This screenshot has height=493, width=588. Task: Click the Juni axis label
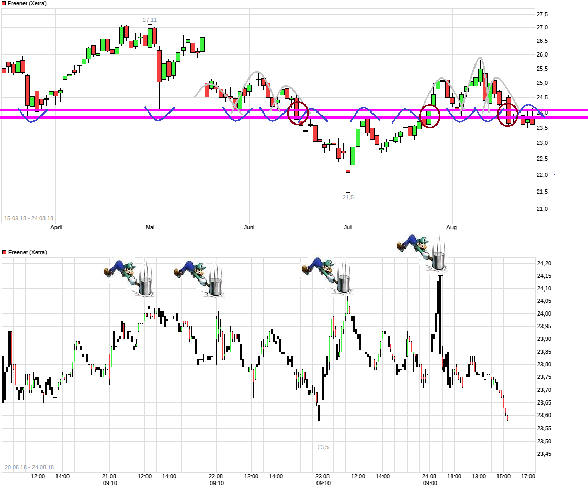tap(249, 227)
